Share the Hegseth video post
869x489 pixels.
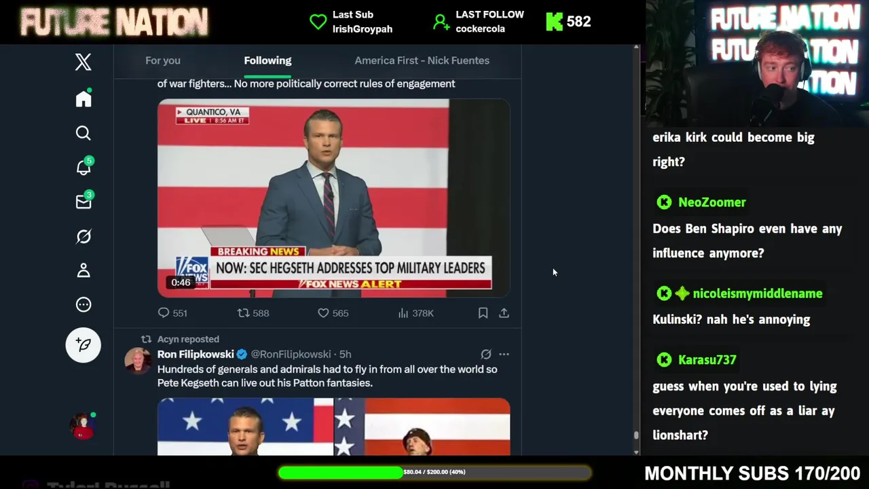point(504,313)
